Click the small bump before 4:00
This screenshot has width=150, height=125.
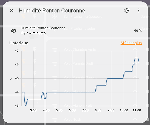43,93
